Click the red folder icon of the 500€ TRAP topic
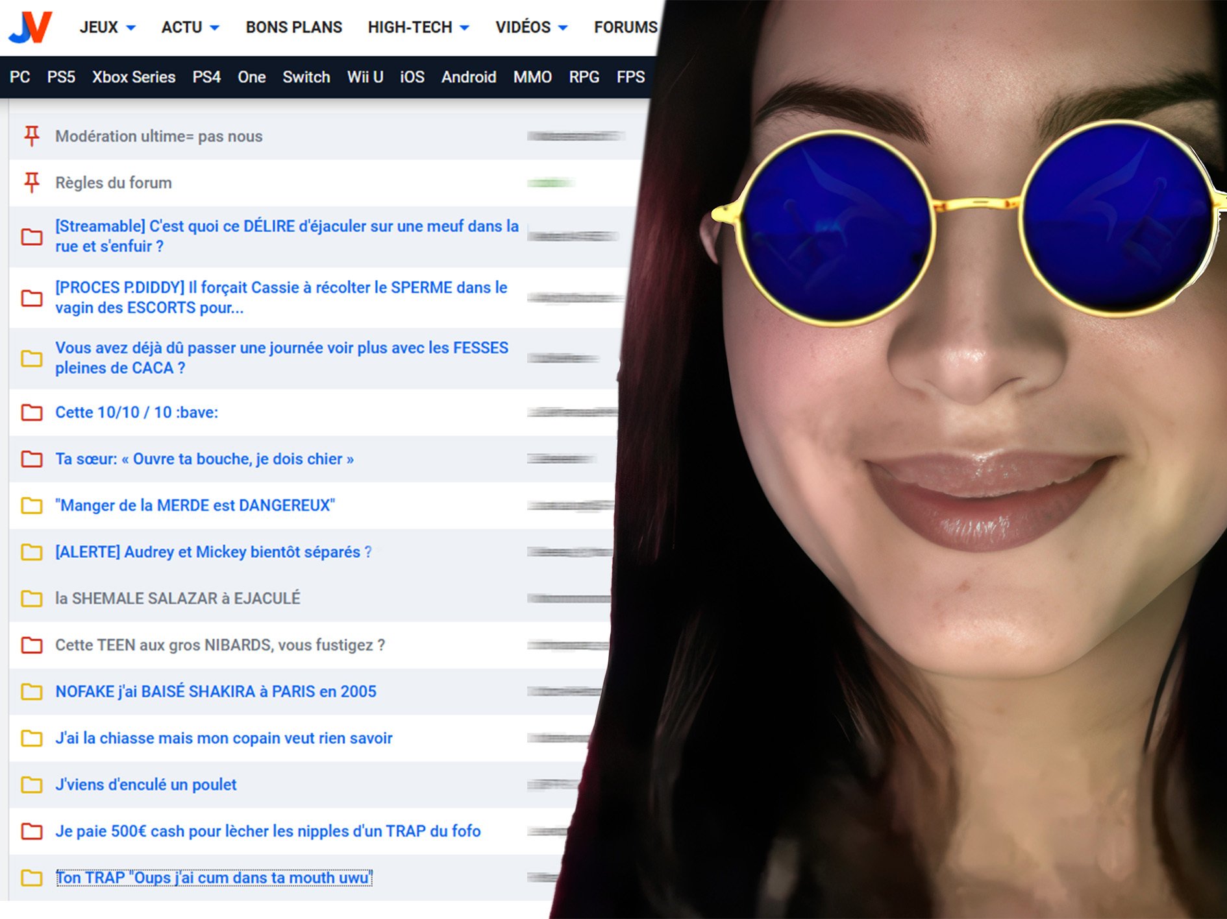This screenshot has height=919, width=1227. tap(31, 831)
